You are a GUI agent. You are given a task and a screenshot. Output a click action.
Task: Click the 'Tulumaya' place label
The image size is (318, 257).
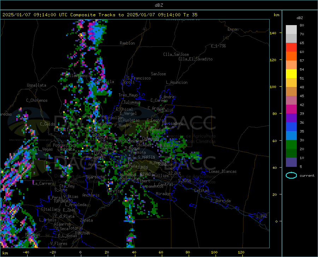(132, 102)
